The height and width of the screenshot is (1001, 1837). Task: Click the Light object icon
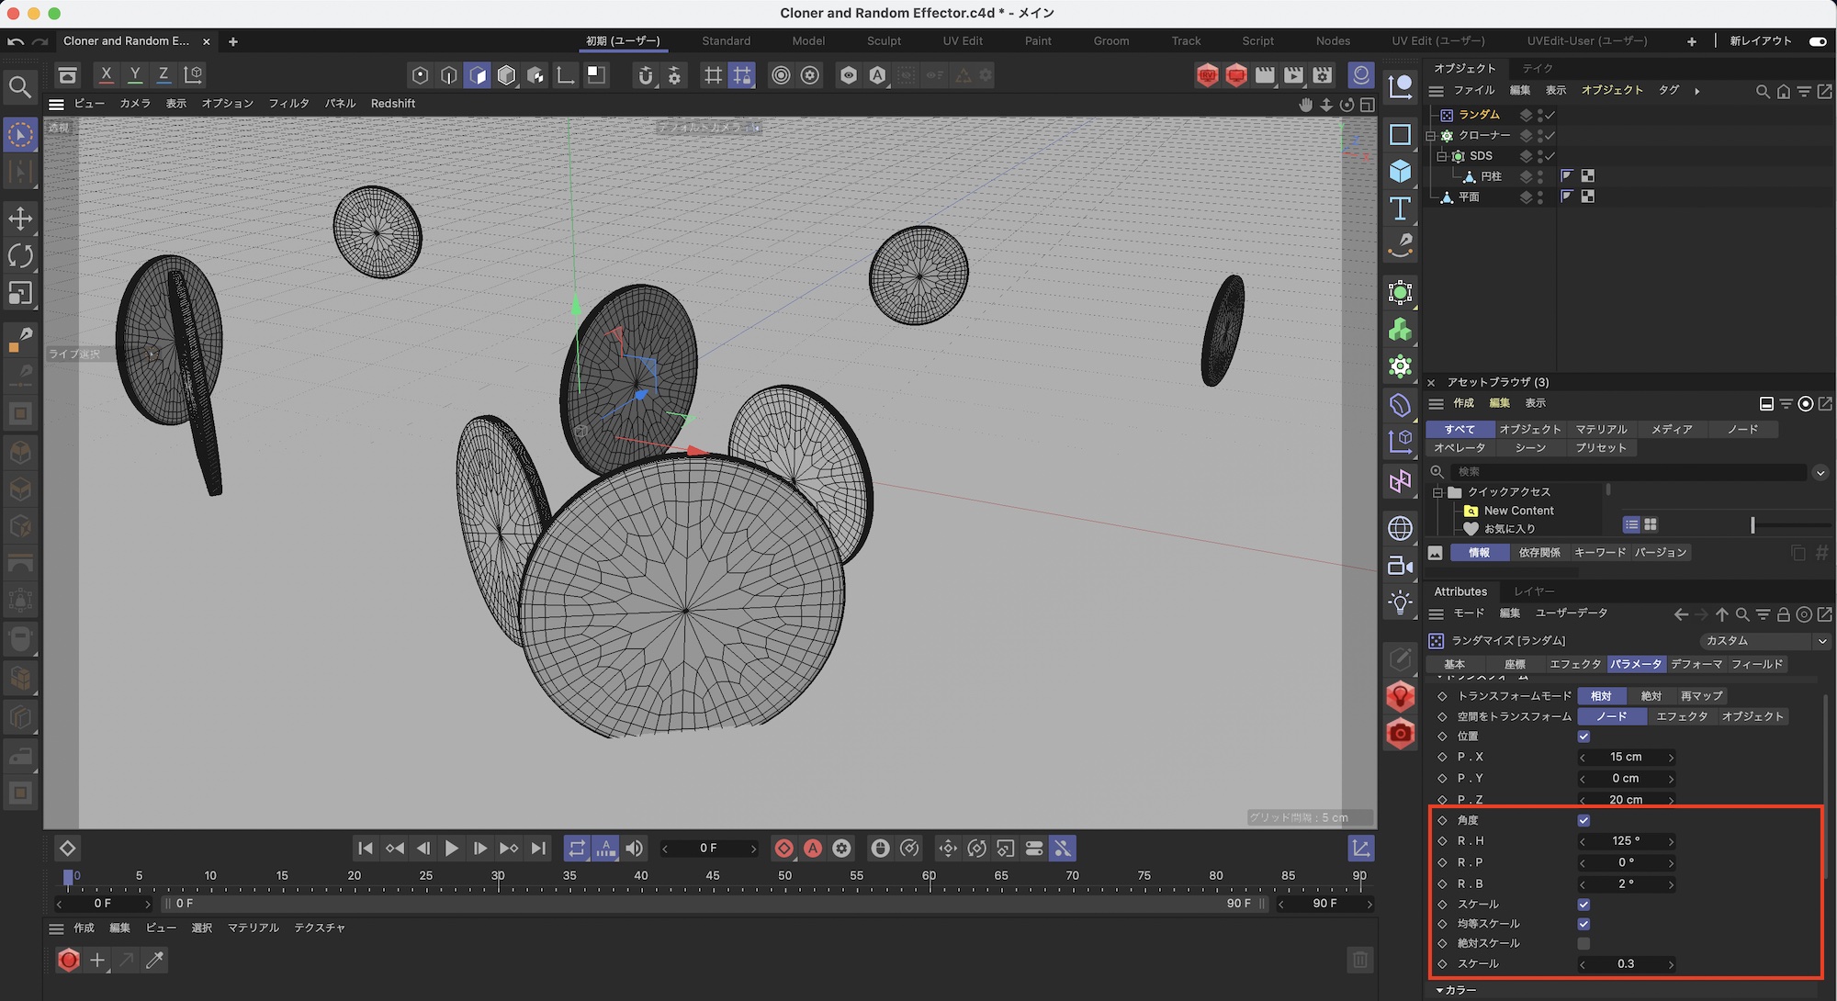1400,602
